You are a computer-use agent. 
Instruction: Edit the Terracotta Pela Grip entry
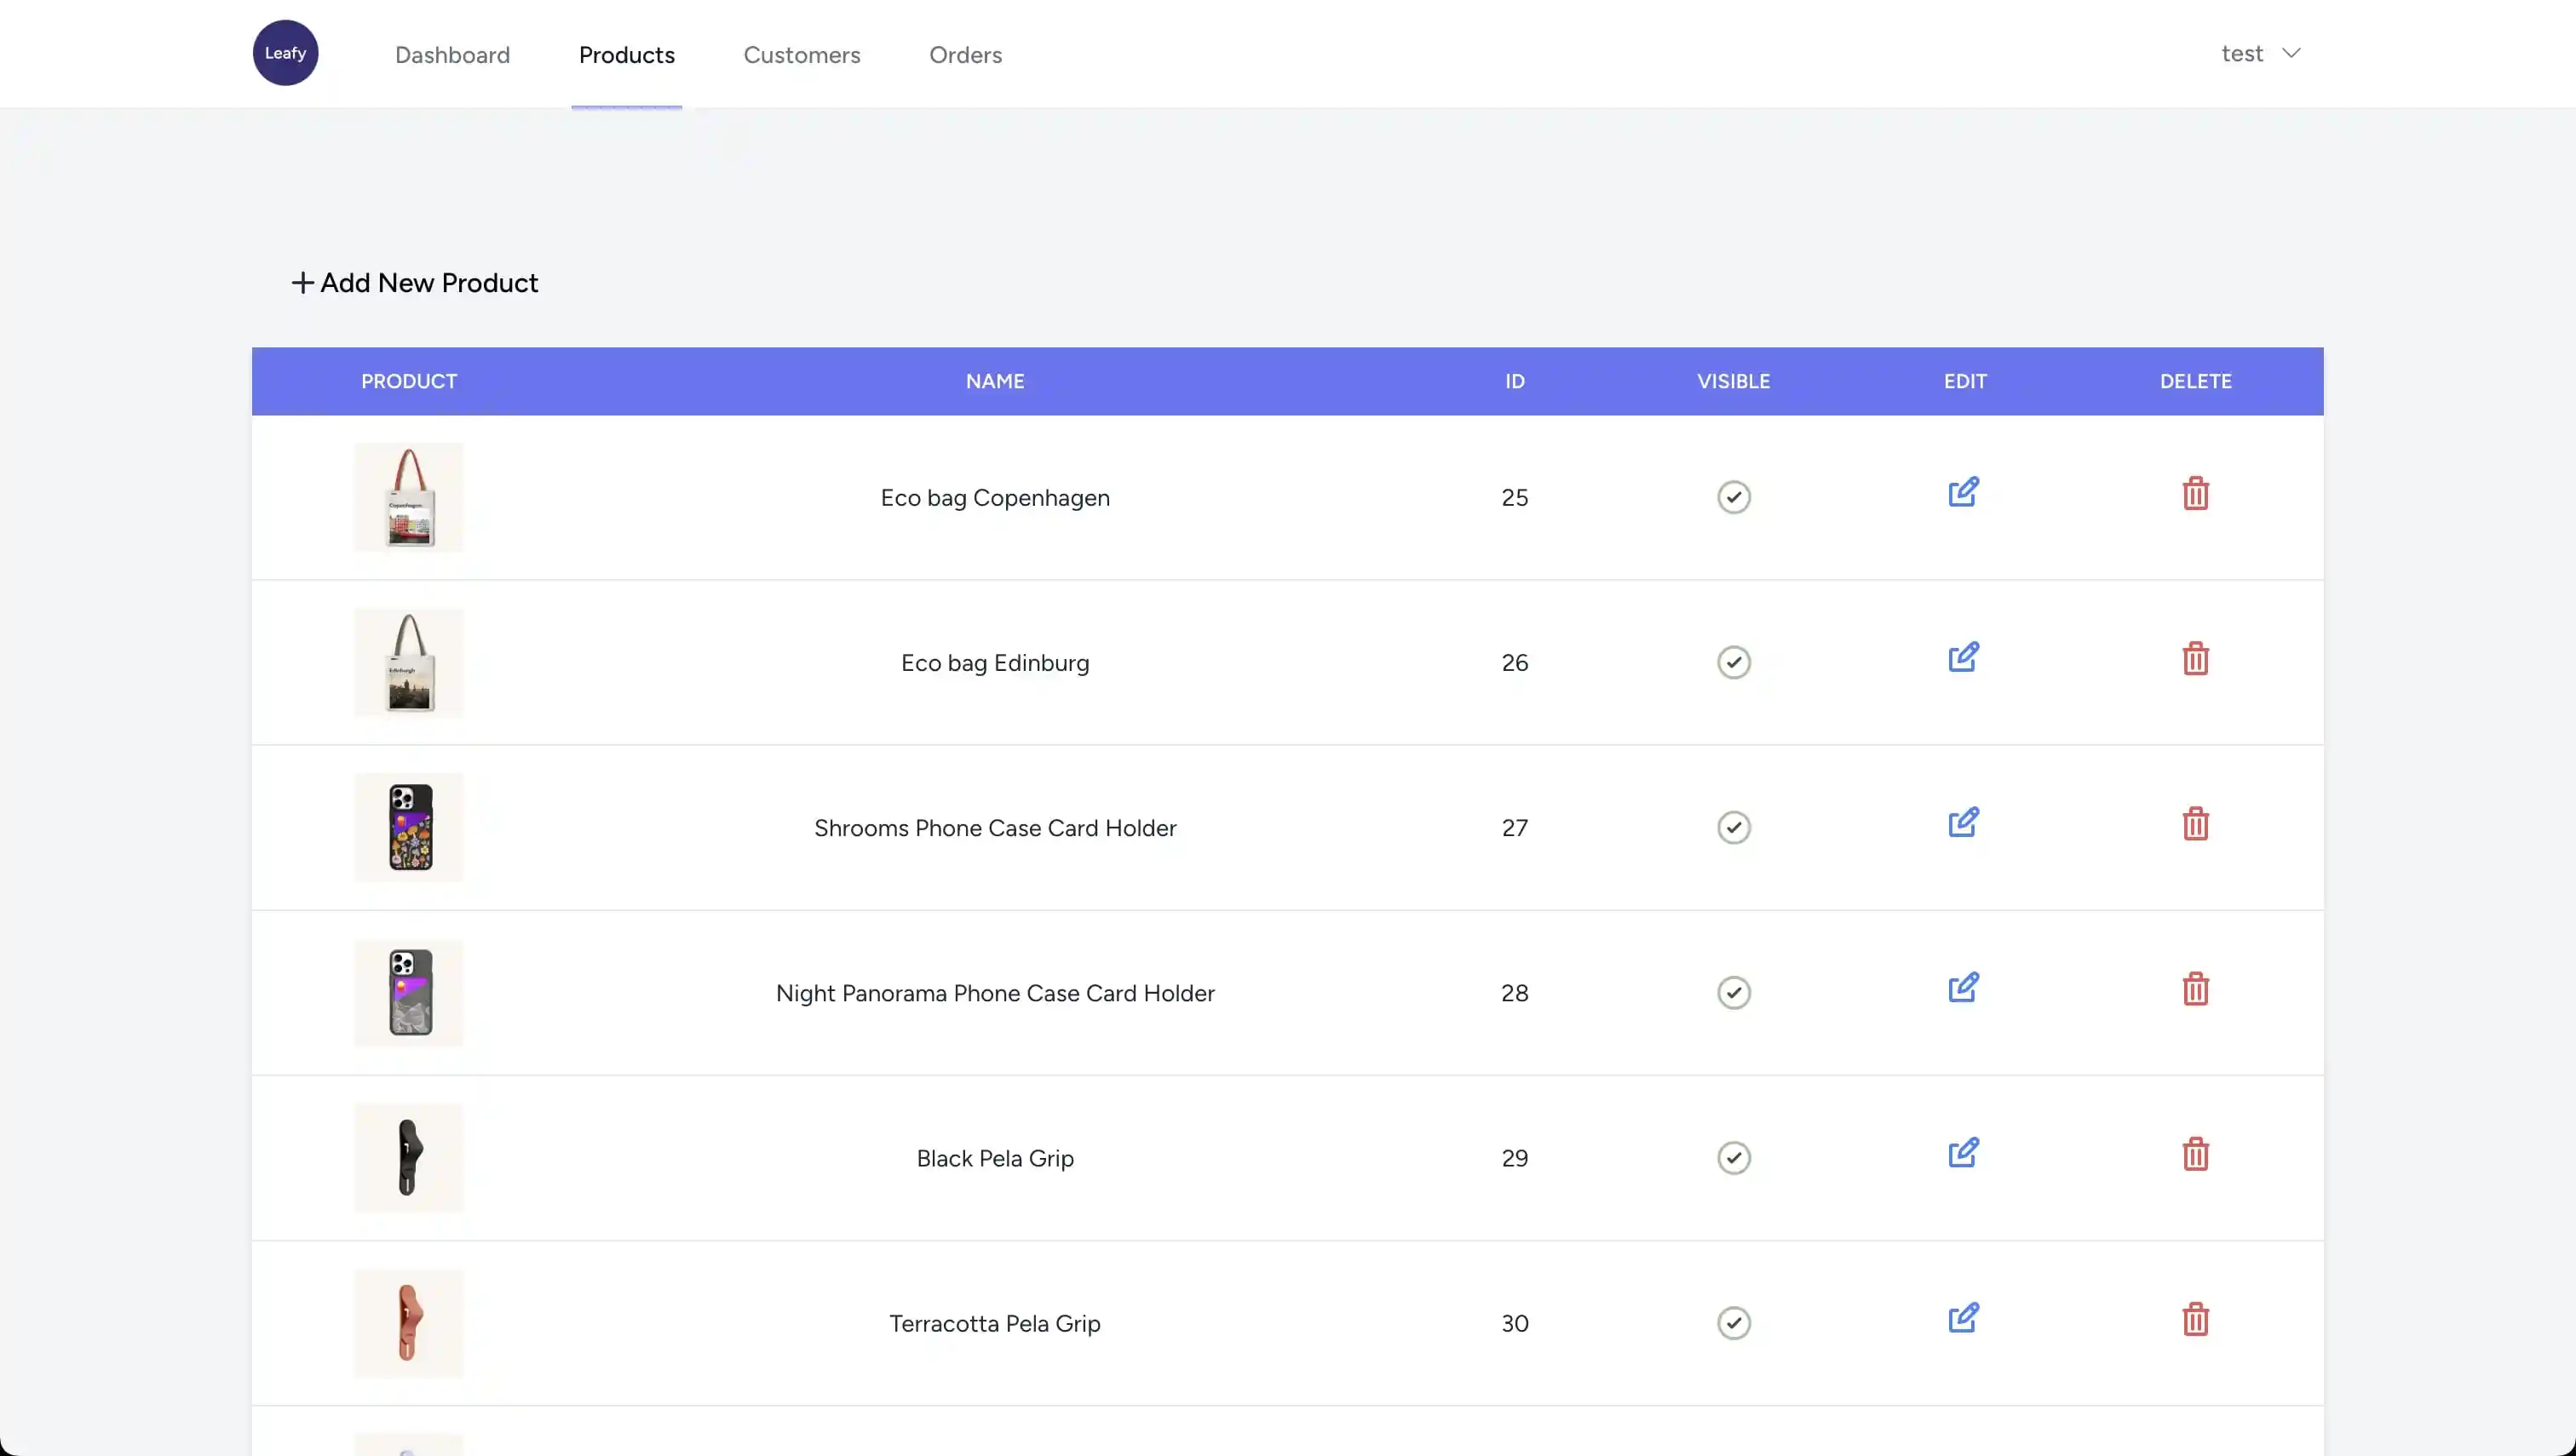point(1963,1318)
